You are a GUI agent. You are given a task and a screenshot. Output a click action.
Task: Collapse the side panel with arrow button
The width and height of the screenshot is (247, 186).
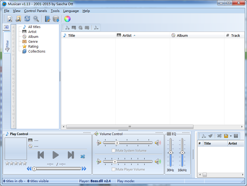tap(6, 27)
